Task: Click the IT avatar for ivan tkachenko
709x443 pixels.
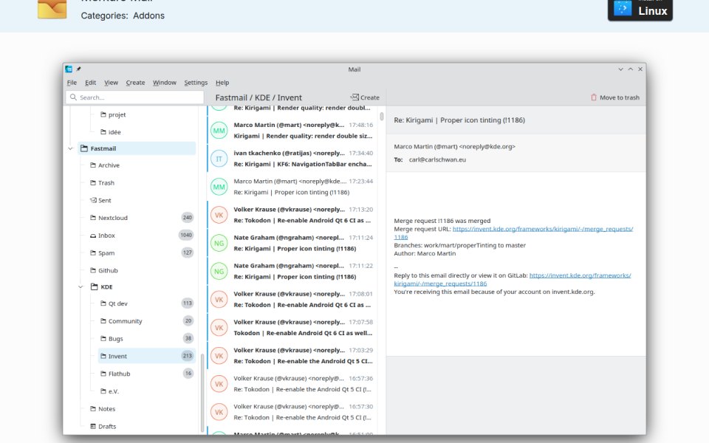Action: tap(219, 159)
